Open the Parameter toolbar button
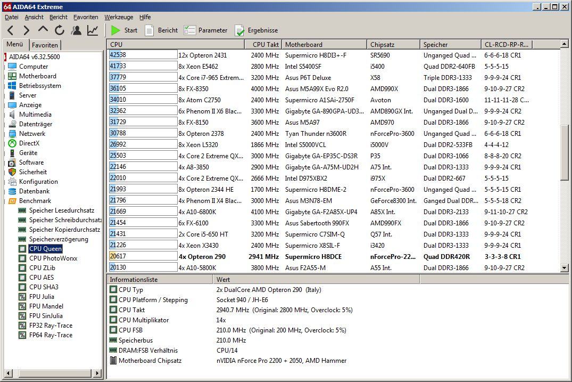The width and height of the screenshot is (572, 382). tap(206, 30)
